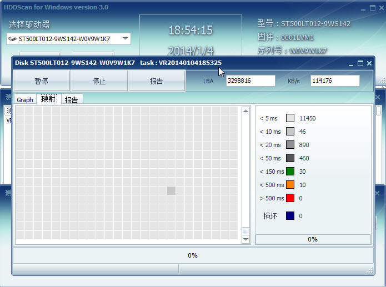The height and width of the screenshot is (287, 386).
Task: Close the HDDScan main window
Action: click(x=381, y=8)
